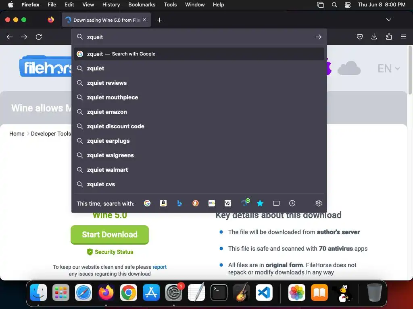
Task: Close the Downloading Wine 5.0 tab
Action: (x=144, y=20)
